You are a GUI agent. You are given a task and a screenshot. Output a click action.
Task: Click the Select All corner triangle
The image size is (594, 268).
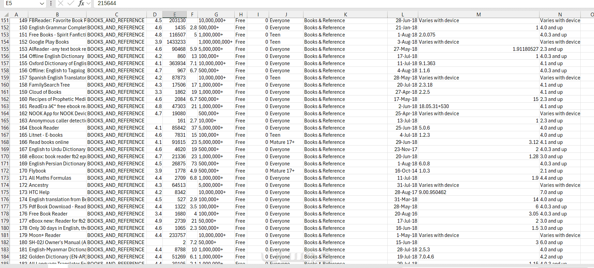point(6,14)
